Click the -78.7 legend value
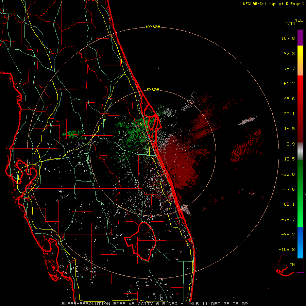 (288, 220)
